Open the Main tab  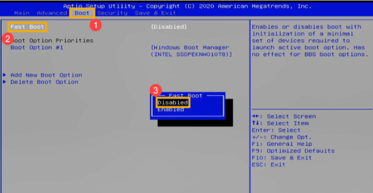tap(22, 13)
